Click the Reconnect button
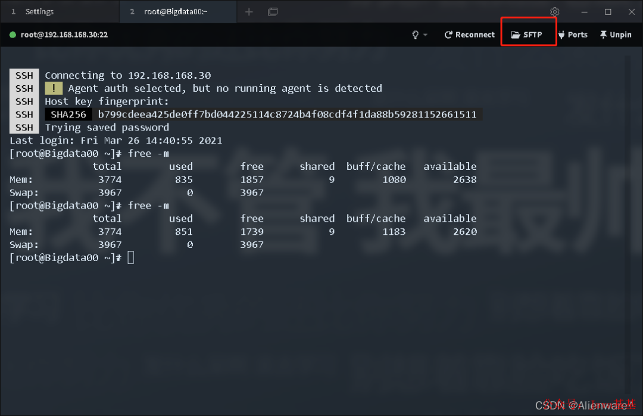The image size is (643, 416). pyautogui.click(x=469, y=34)
